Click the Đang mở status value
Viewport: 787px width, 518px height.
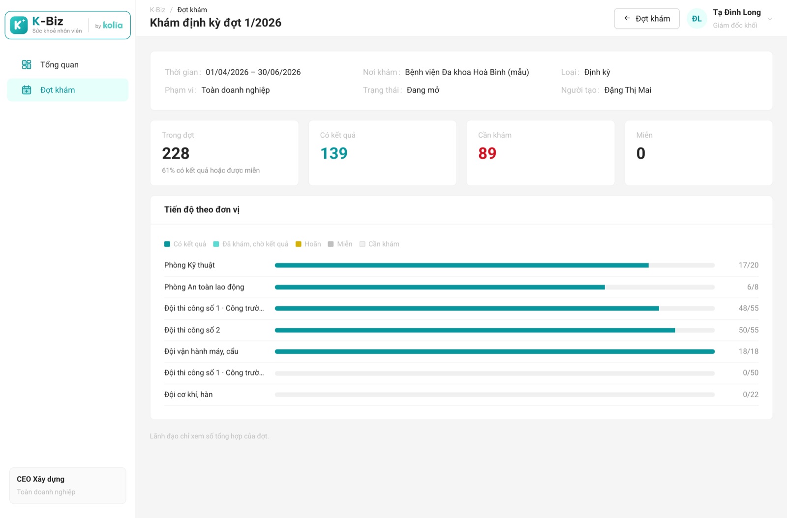(x=423, y=90)
